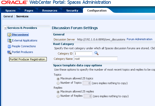Click the magnifier search icon beside Category ID
This screenshot has width=155, height=106.
[x=96, y=53]
